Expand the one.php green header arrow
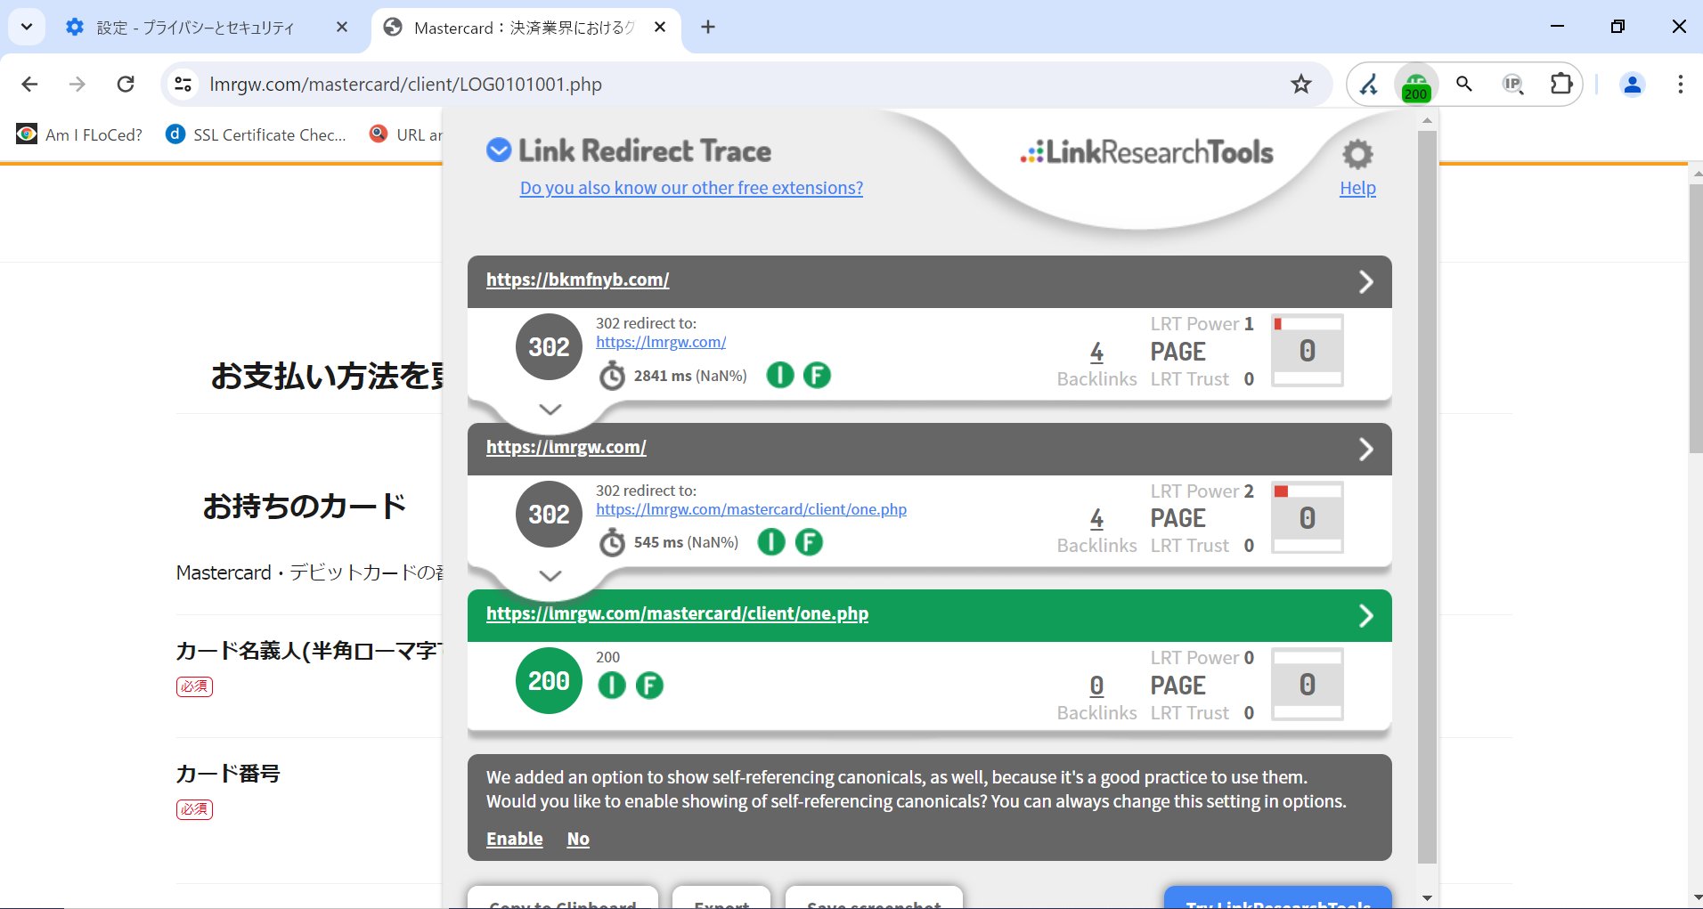The height and width of the screenshot is (909, 1703). pyautogui.click(x=1365, y=616)
